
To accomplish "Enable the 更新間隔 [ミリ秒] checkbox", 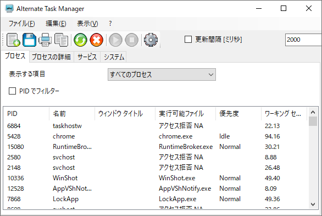I will tap(188, 40).
